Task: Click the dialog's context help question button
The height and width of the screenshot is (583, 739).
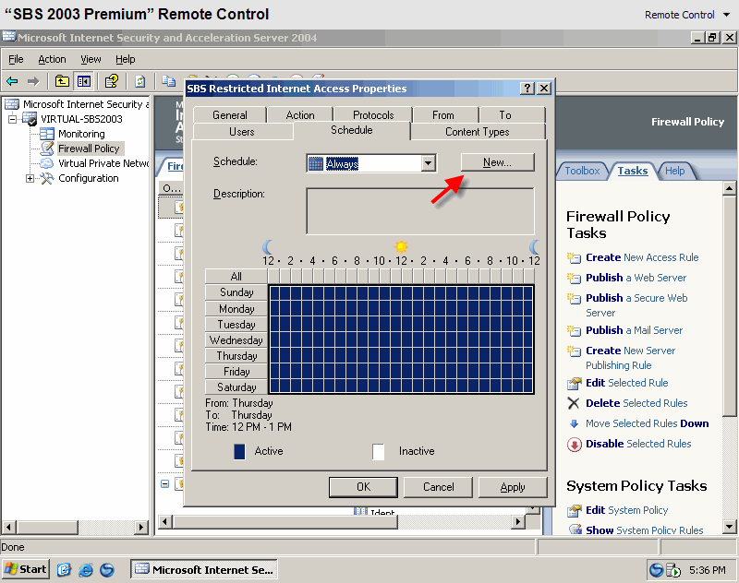Action: [527, 89]
